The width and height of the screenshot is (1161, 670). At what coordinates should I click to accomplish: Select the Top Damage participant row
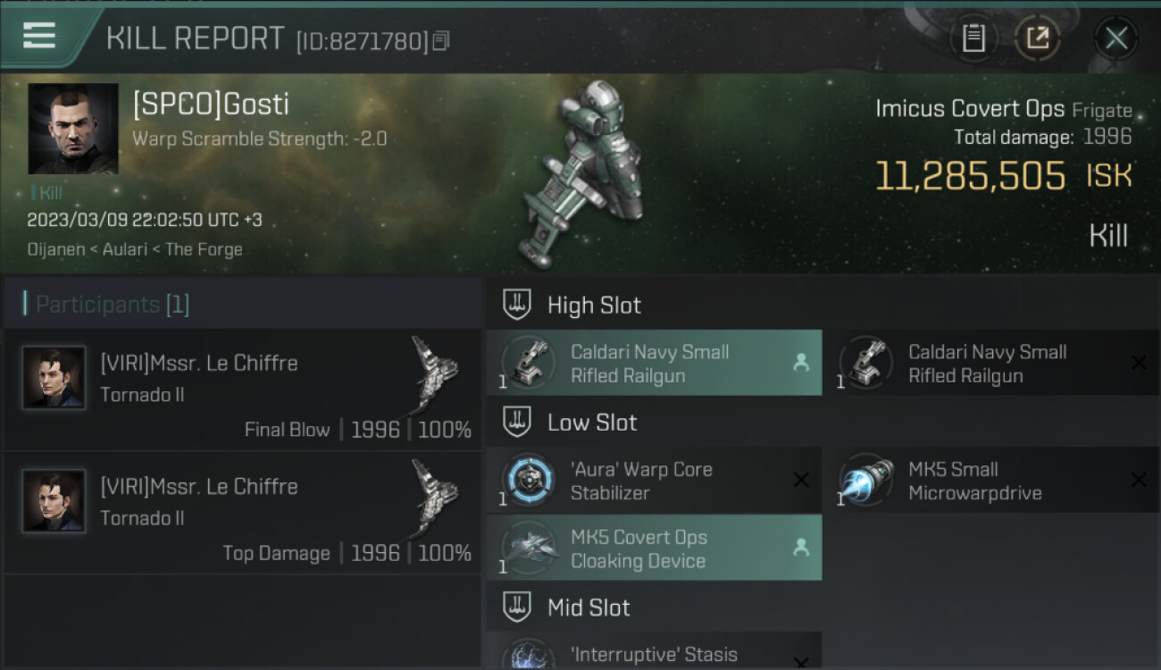[x=242, y=514]
